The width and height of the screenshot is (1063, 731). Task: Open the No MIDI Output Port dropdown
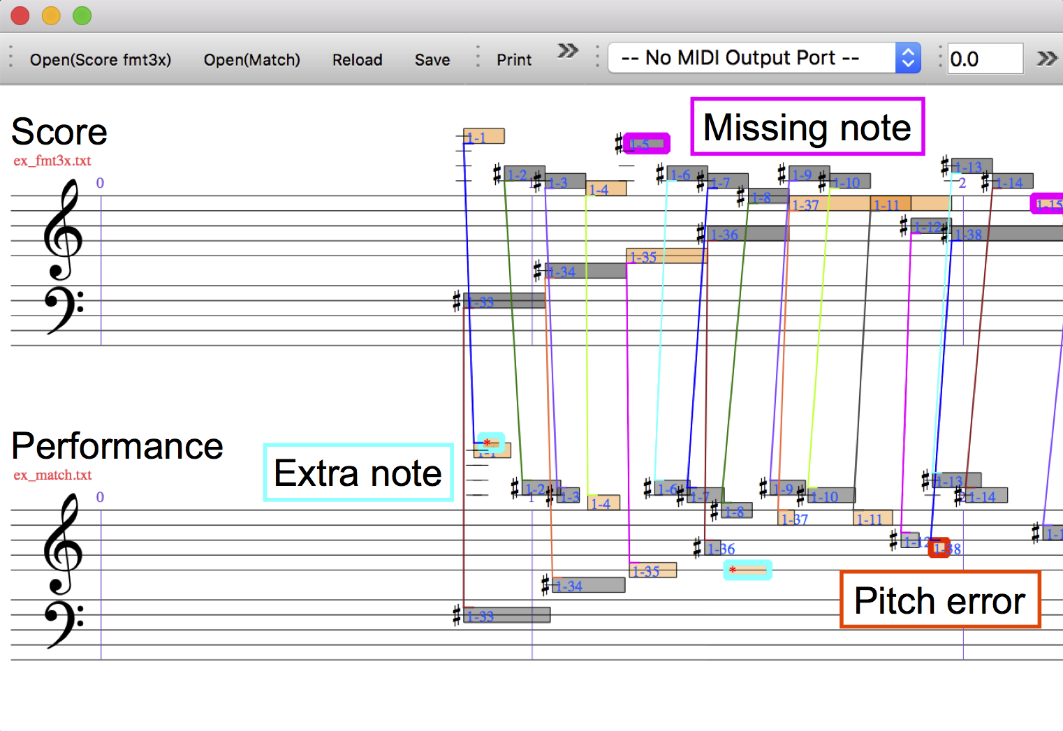tap(765, 58)
